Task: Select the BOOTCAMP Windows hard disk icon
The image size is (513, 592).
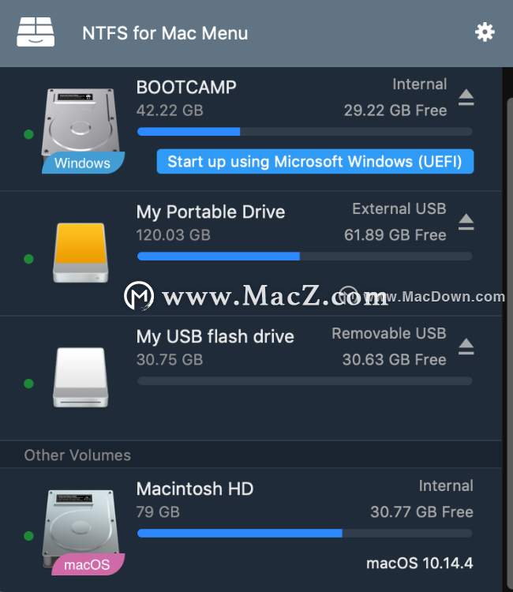Action: click(x=82, y=130)
